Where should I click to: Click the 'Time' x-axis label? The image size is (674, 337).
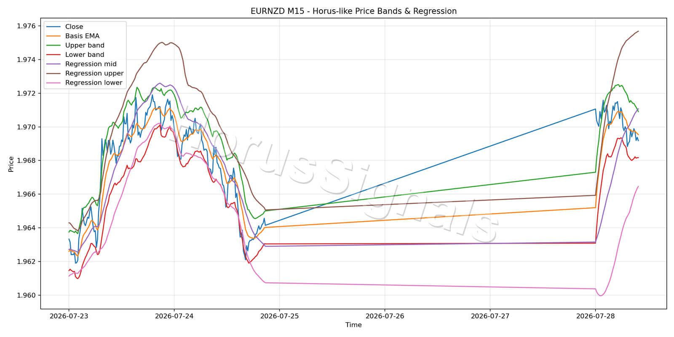(353, 325)
